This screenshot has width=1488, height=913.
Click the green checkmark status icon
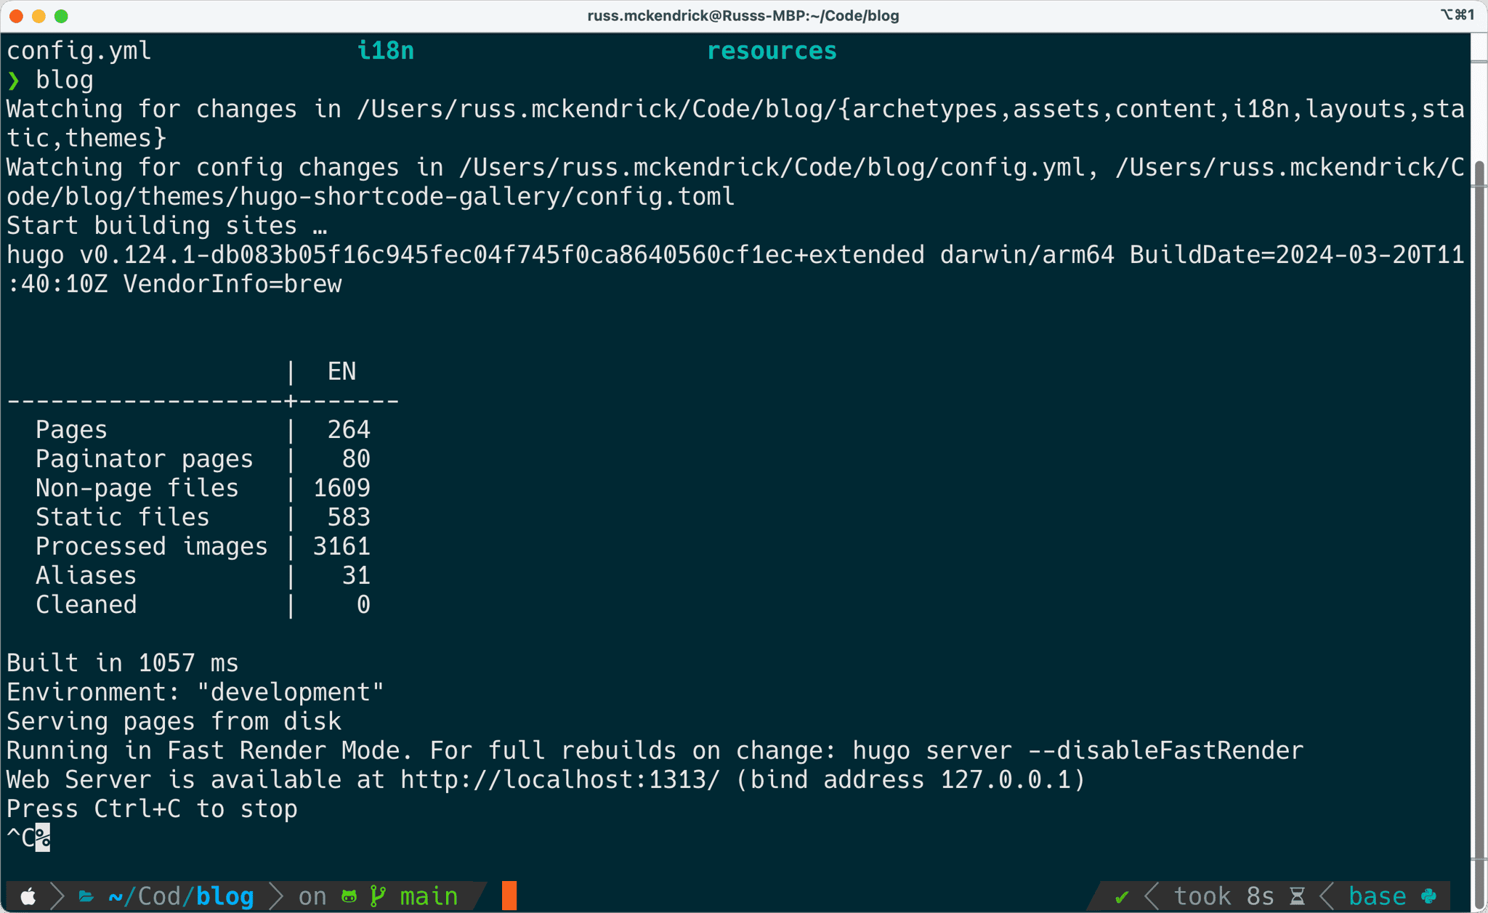coord(1121,897)
